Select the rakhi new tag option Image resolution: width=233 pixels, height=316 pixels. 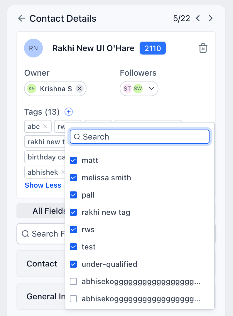[x=106, y=212]
